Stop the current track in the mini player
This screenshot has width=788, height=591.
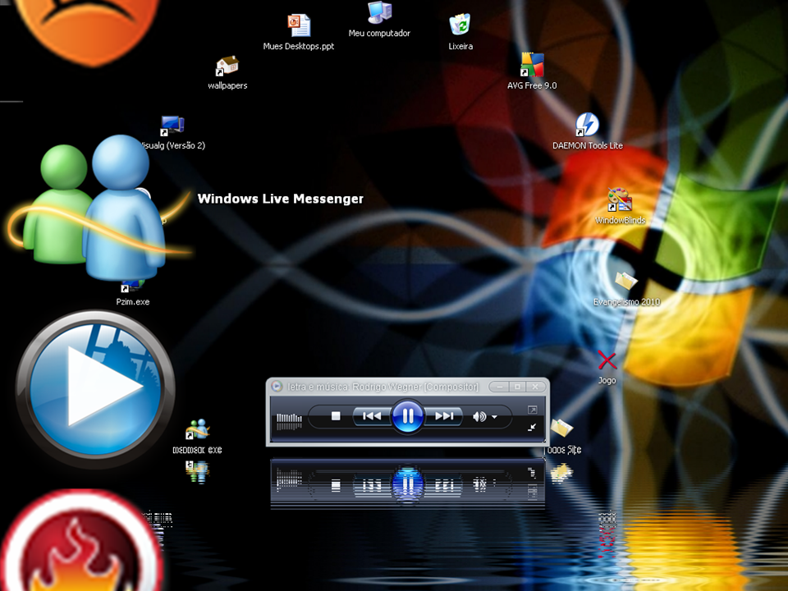pyautogui.click(x=336, y=416)
